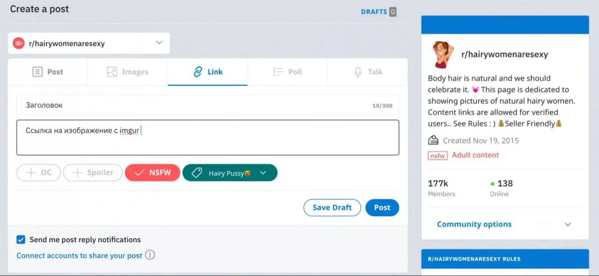
Task: Click the nsfw tag under Adult content
Action: click(437, 156)
